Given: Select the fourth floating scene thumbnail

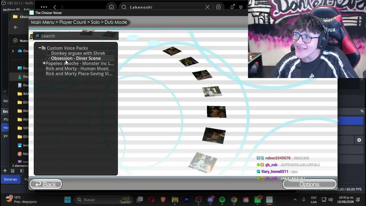Looking at the screenshot, I should pos(212,92).
